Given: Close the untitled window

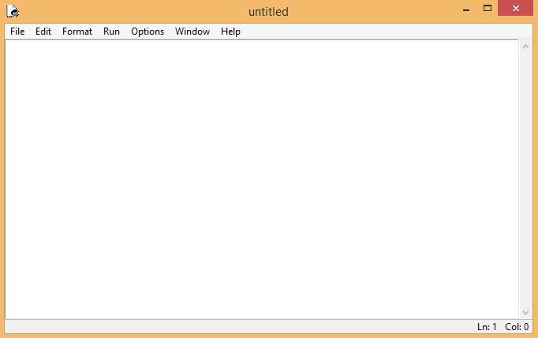Looking at the screenshot, I should 515,8.
